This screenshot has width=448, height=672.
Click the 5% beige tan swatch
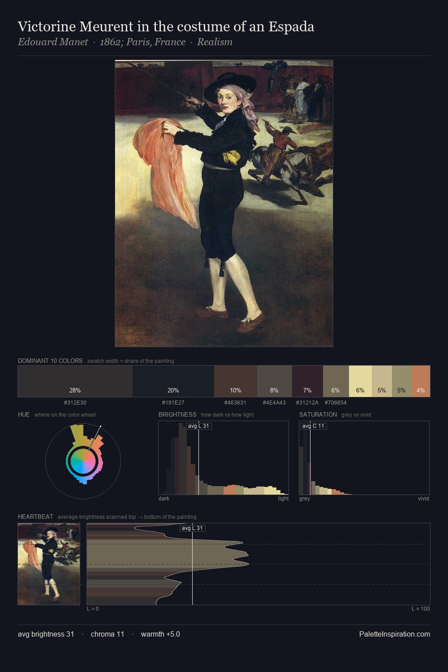tap(382, 381)
